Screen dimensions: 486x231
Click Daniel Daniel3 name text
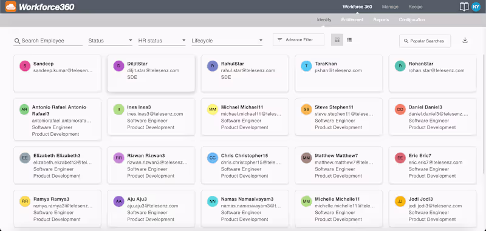tap(425, 107)
